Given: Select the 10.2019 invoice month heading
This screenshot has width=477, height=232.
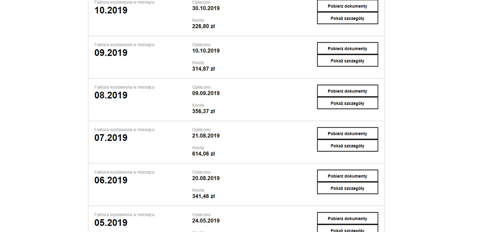Looking at the screenshot, I should coord(111,10).
